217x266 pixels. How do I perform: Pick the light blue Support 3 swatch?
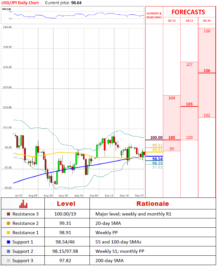[x=8, y=261]
